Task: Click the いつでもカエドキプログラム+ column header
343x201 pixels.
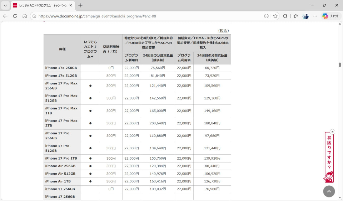Action: pyautogui.click(x=90, y=49)
